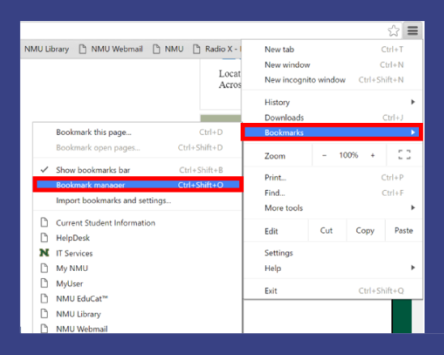
Task: Click the bookmark star icon
Action: pos(393,31)
